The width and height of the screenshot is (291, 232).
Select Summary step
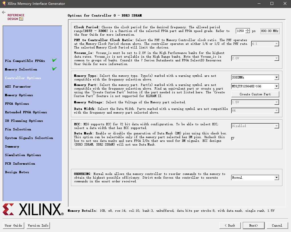(x=12, y=146)
